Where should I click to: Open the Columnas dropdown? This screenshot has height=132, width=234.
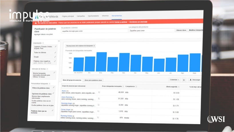tap(174, 80)
